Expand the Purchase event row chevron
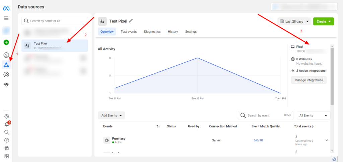 [327, 140]
